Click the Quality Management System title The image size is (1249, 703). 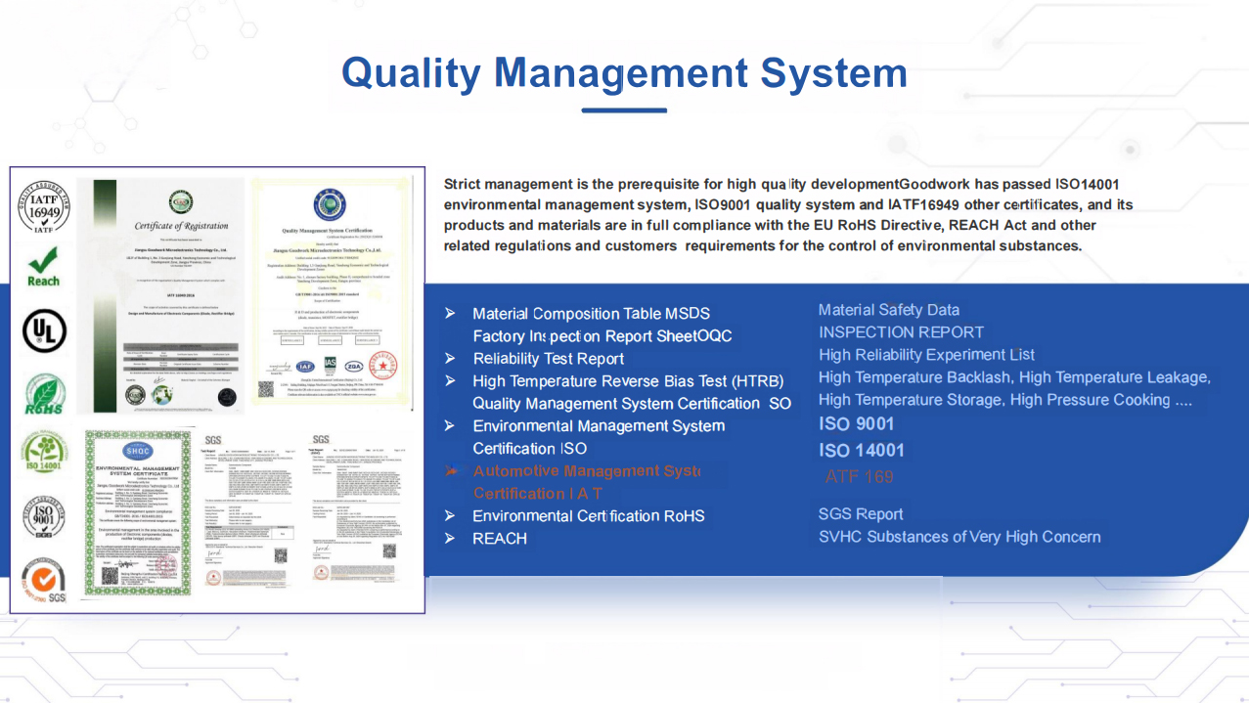pos(624,73)
